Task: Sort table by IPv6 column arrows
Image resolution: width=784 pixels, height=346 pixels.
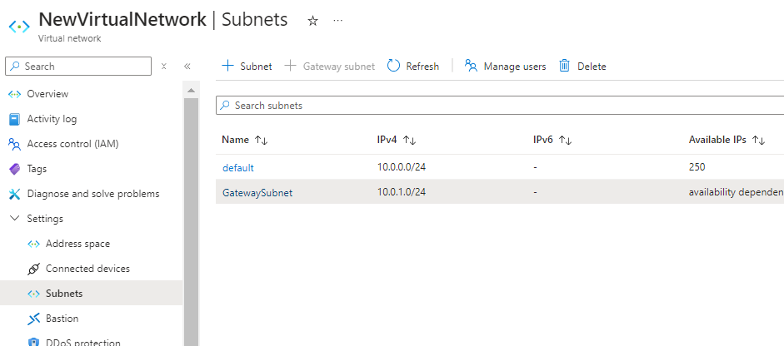Action: coord(565,141)
